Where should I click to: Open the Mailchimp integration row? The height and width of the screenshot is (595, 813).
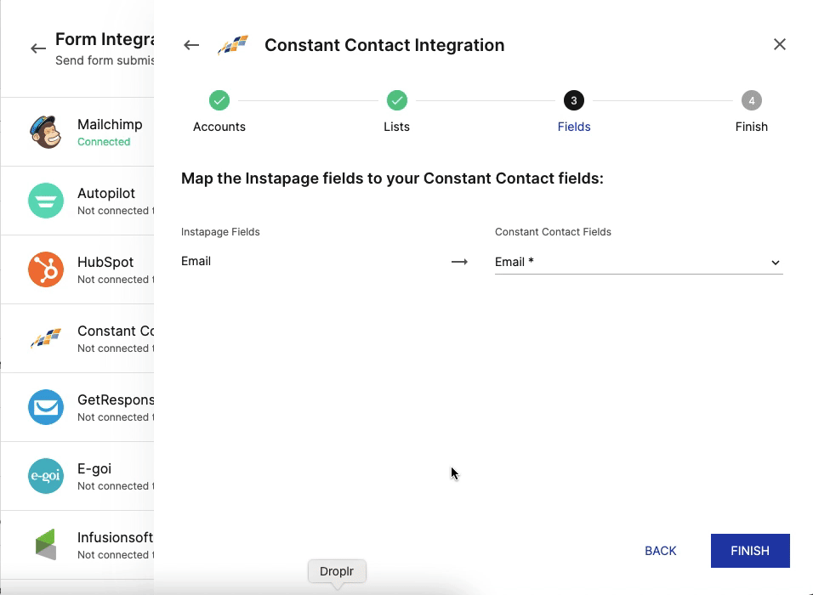coord(77,132)
